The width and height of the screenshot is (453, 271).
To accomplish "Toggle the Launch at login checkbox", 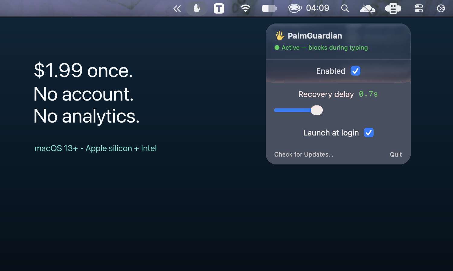I will [369, 132].
